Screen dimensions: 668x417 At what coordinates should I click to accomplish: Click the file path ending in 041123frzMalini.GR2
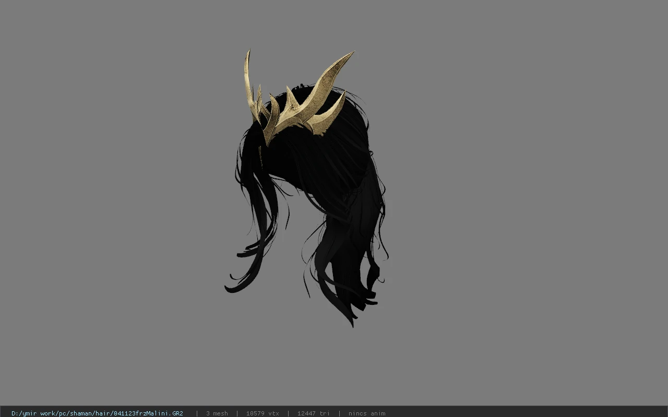click(x=97, y=413)
